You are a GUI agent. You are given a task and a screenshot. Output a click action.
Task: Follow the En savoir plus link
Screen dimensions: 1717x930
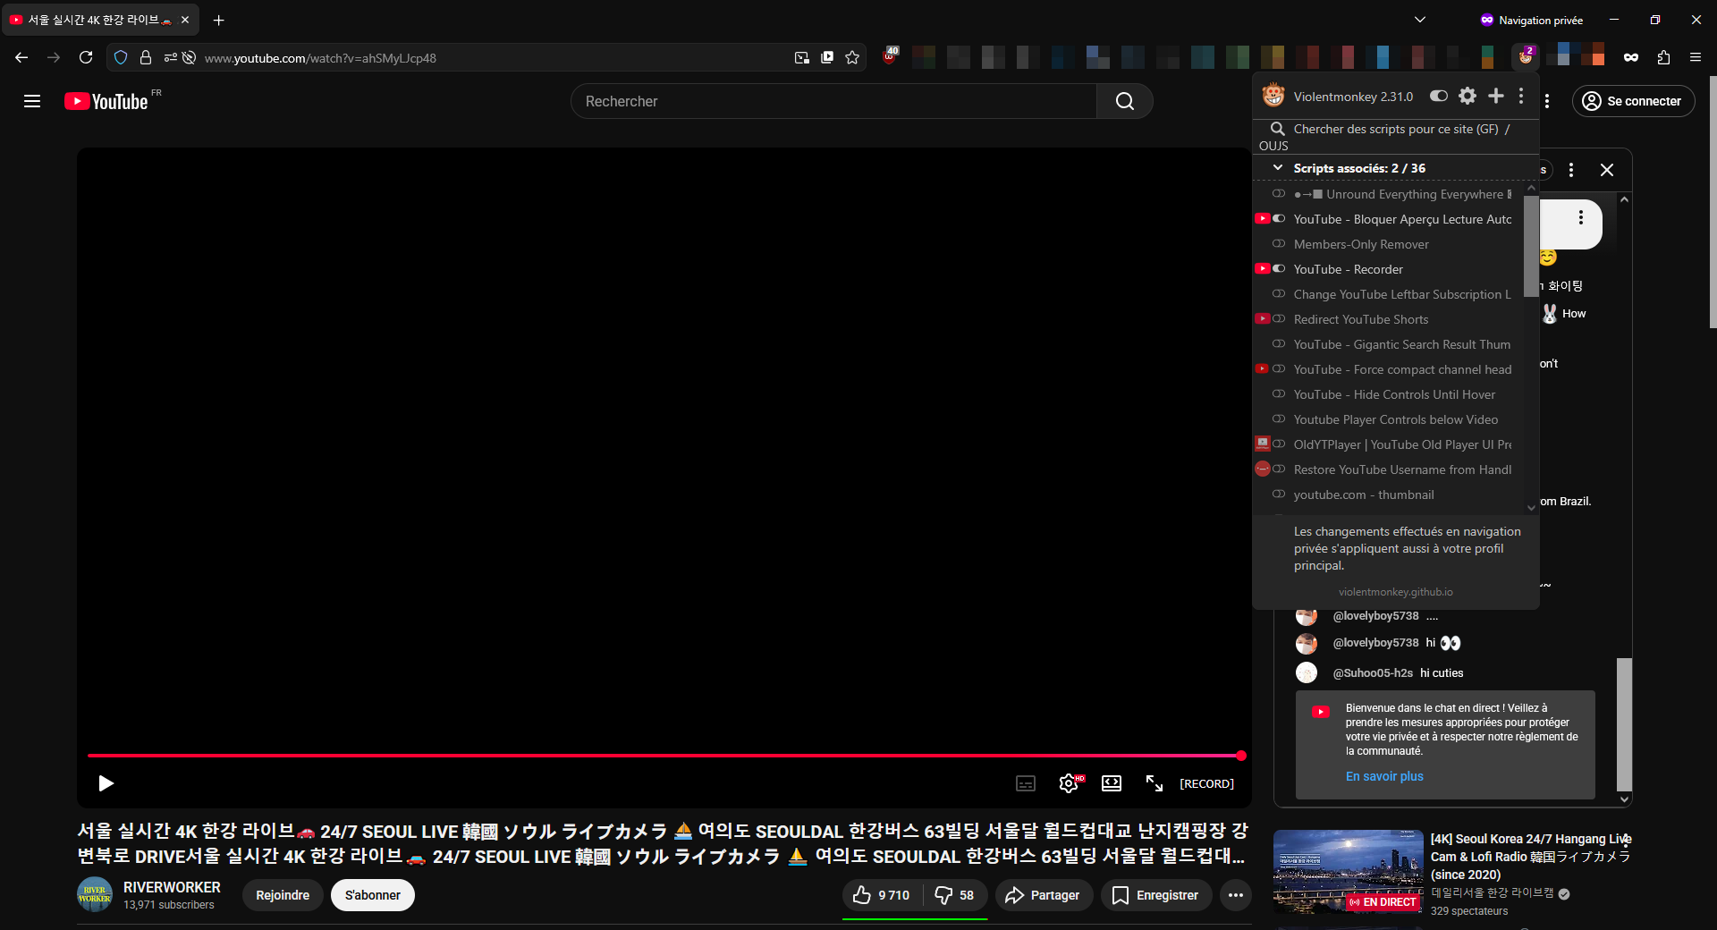(x=1384, y=776)
